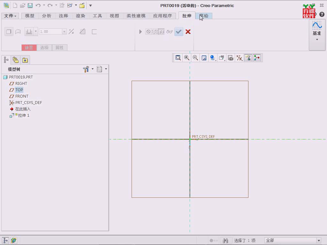Open the 文件 menu
The width and height of the screenshot is (327, 245).
tap(10, 16)
